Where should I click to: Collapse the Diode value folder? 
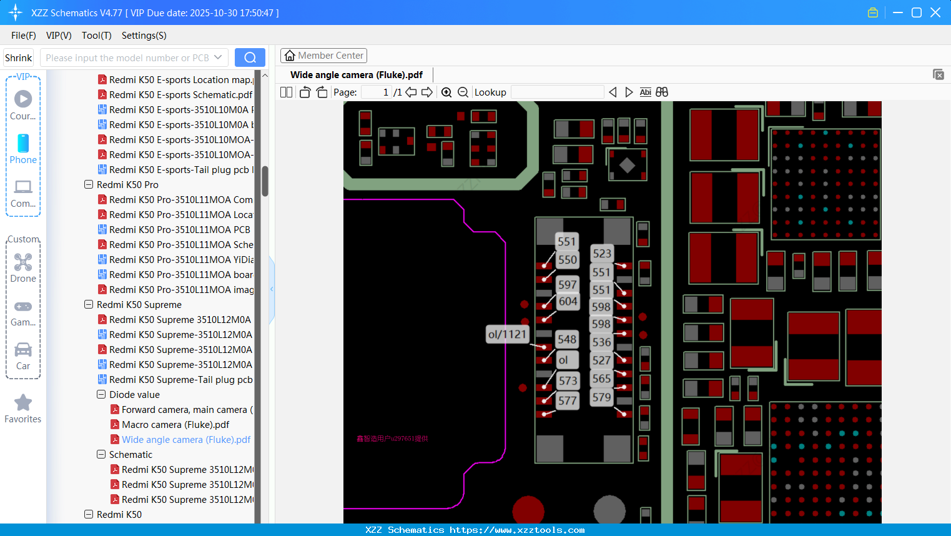pos(101,395)
